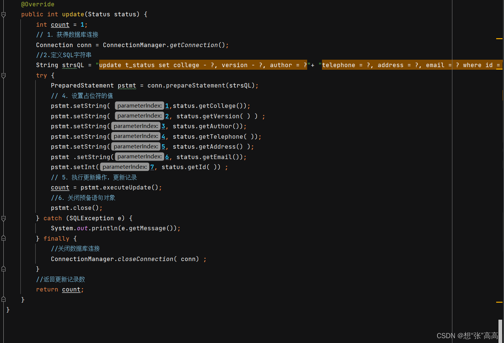504x343 pixels.
Task: Click the getAddress call
Action: click(x=217, y=147)
